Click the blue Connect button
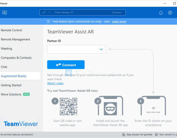This screenshot has width=177, height=138. pyautogui.click(x=66, y=65)
